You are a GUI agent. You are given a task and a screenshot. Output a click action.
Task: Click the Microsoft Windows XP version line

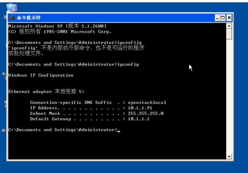[57, 26]
